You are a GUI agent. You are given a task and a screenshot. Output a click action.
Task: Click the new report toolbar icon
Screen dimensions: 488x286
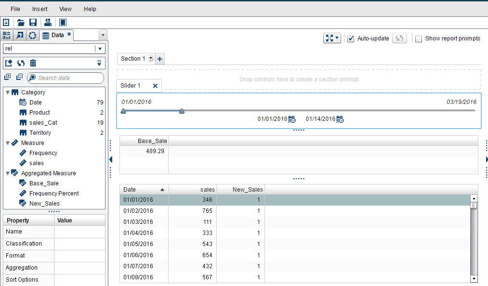(6, 23)
